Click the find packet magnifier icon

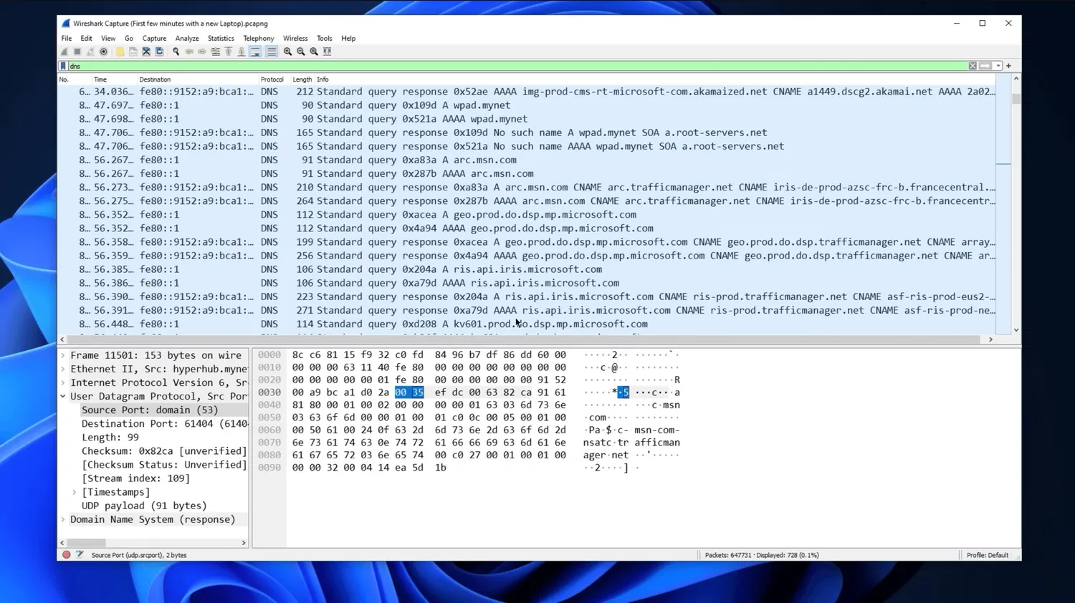click(x=176, y=52)
